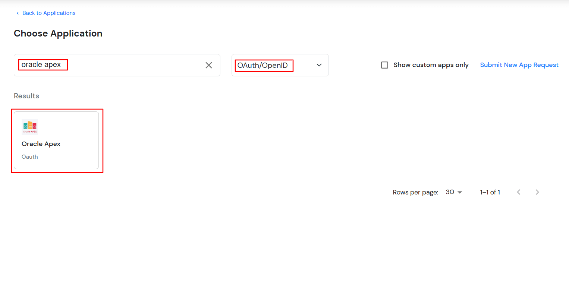Navigate back using Back to Applications
Image resolution: width=569 pixels, height=301 pixels.
tap(48, 13)
